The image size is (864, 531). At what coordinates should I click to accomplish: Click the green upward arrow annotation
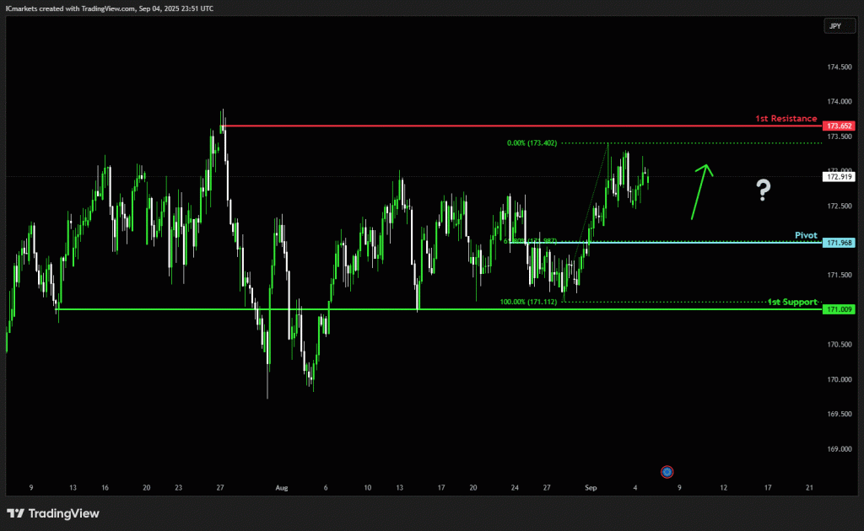click(x=702, y=191)
